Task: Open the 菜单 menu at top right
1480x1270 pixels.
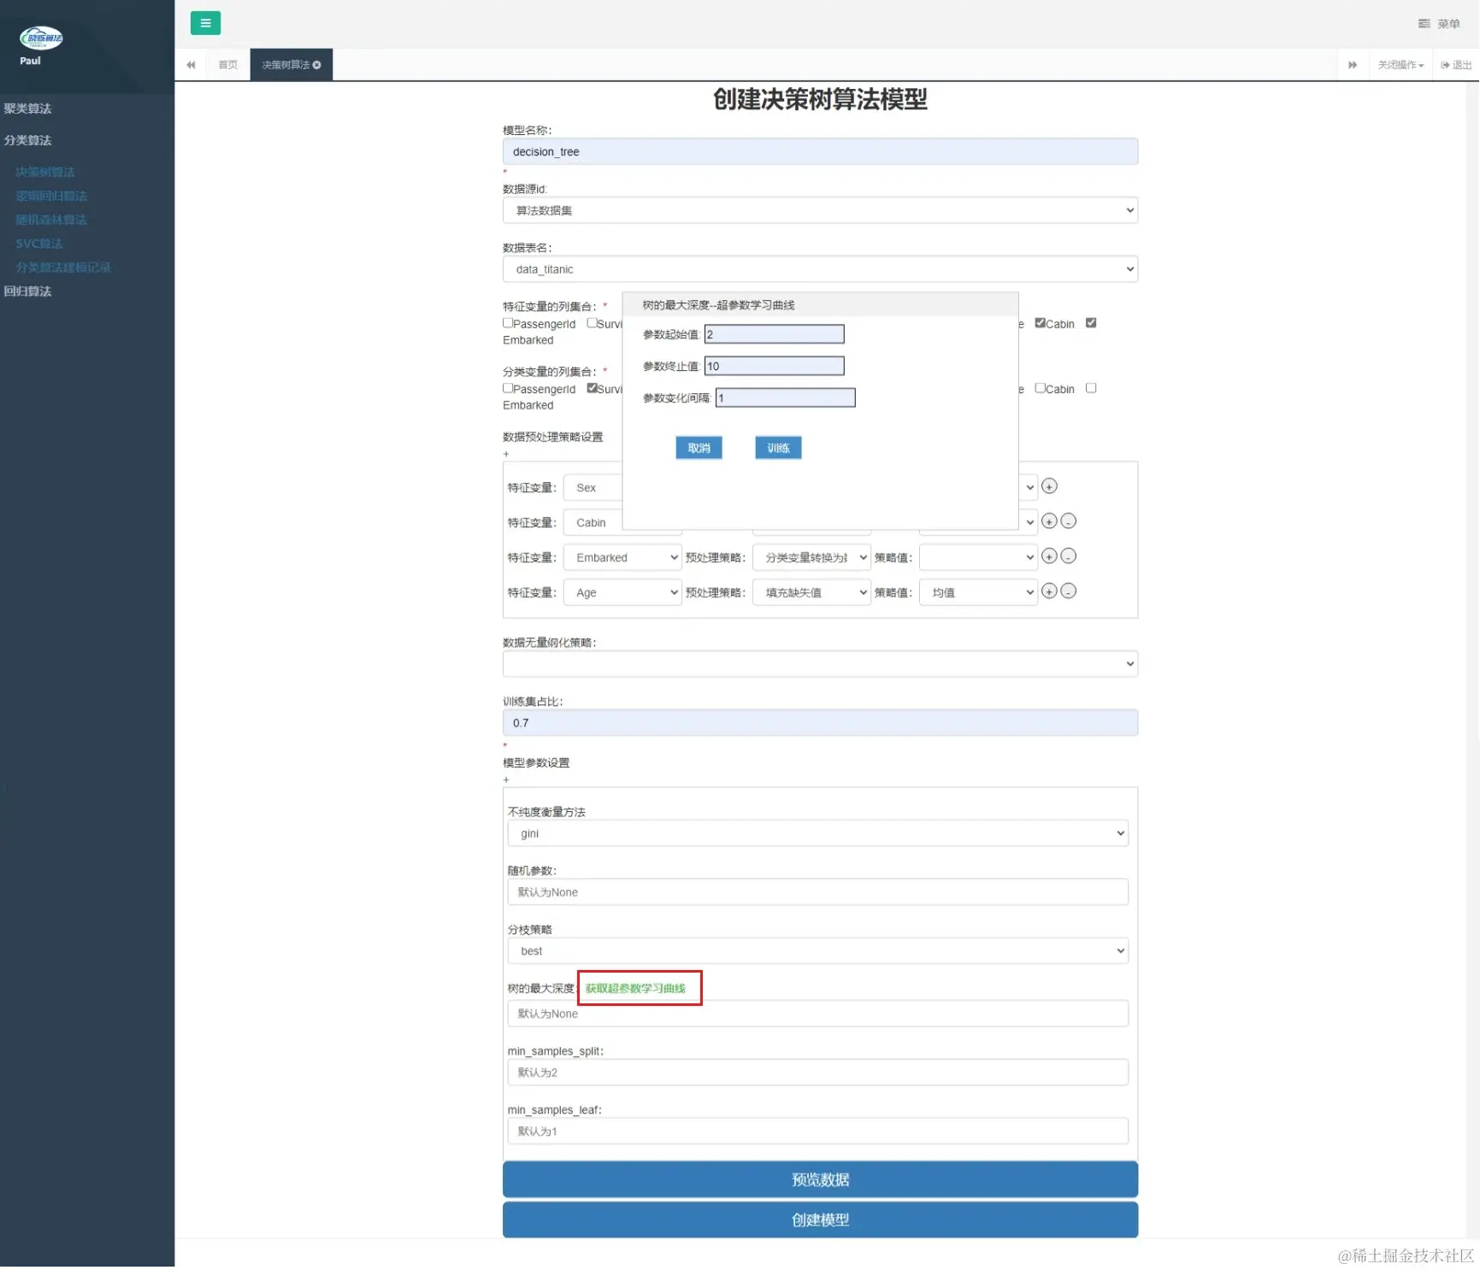Action: tap(1439, 24)
